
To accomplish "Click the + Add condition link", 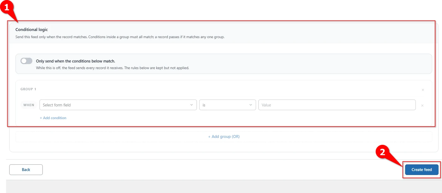I will [53, 118].
